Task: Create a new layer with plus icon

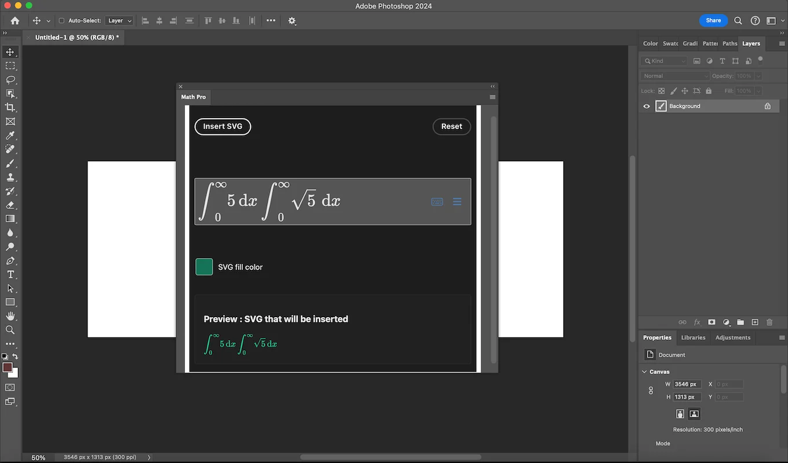Action: click(755, 322)
